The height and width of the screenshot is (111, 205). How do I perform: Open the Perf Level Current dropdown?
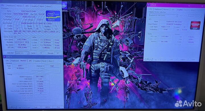pos(195,16)
